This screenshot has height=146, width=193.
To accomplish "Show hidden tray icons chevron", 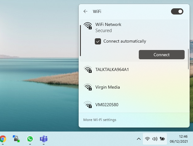I will [x=139, y=139].
